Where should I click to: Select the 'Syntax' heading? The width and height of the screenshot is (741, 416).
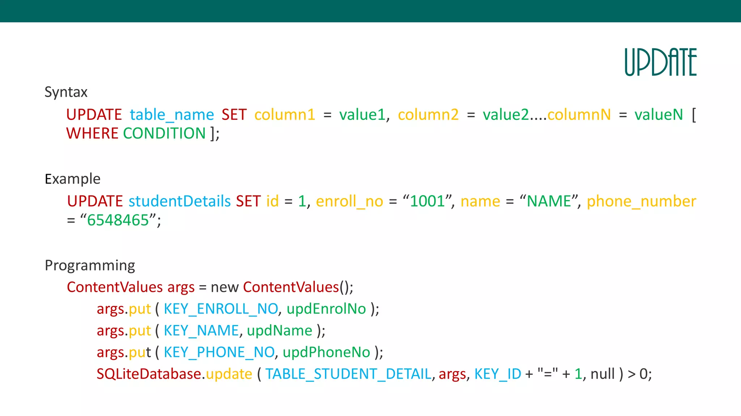(66, 92)
